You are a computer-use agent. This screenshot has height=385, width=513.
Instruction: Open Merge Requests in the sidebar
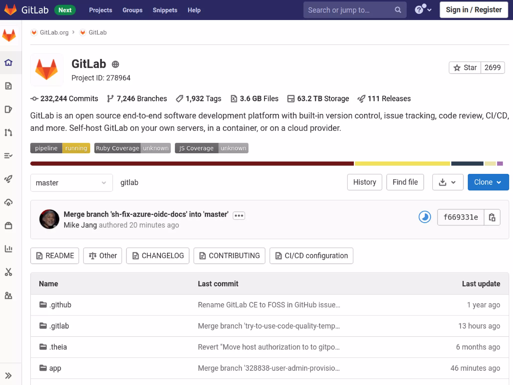[9, 132]
